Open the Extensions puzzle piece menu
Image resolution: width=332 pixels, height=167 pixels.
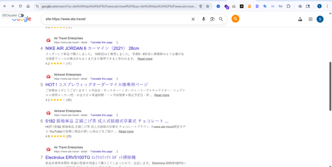click(288, 6)
